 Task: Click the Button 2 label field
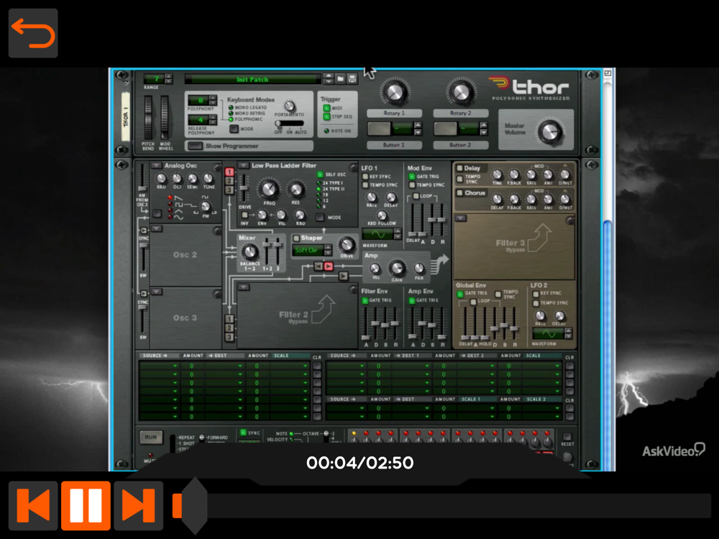[x=461, y=145]
